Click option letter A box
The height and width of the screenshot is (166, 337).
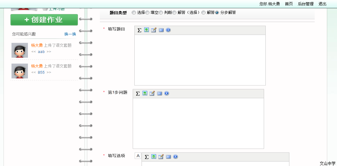coord(138,156)
